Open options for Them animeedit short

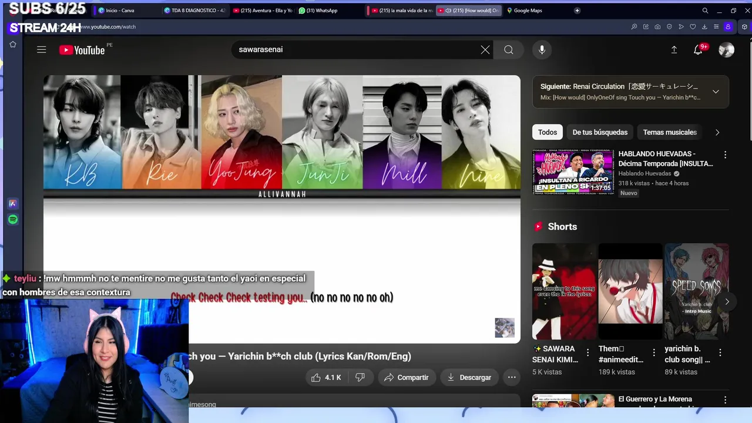(654, 352)
